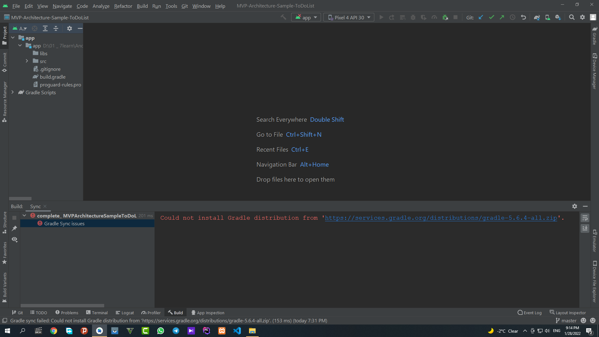The image size is (599, 337).
Task: Click the Bookmark Favorites icon in left sidebar
Action: coord(5,262)
